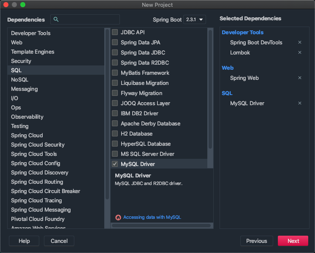Screen dimensions: 315x253
Task: Open Spring Cloud Tracing category
Action: (56, 200)
